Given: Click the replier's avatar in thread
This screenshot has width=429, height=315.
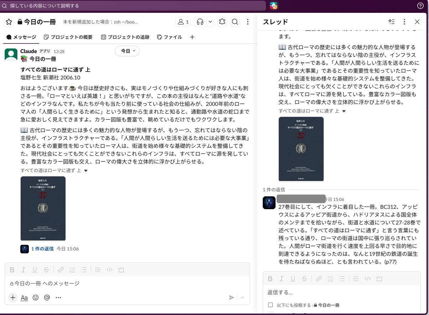Looking at the screenshot, I should point(269,203).
